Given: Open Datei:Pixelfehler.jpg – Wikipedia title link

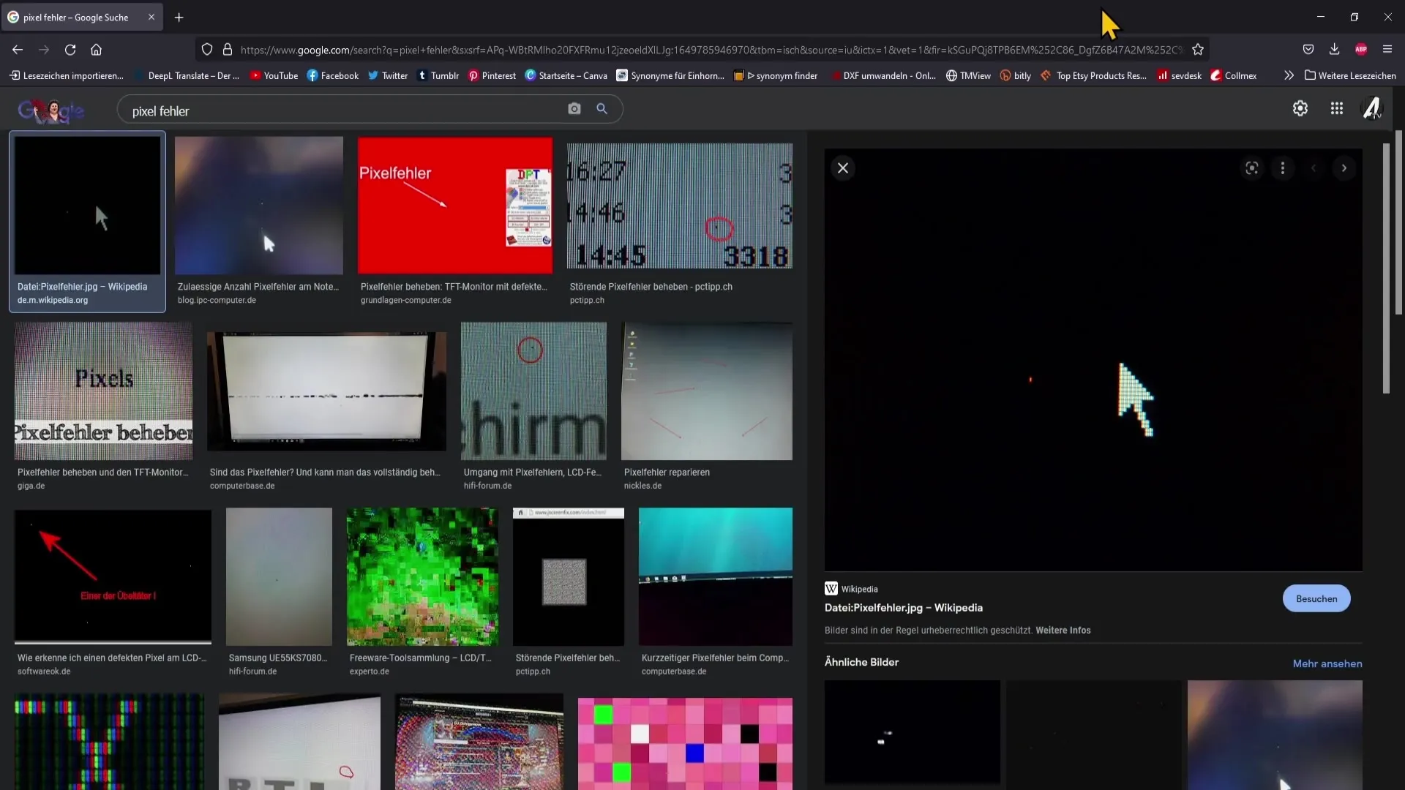Looking at the screenshot, I should 903,607.
